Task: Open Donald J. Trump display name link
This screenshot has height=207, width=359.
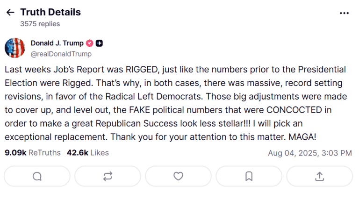Action: point(57,43)
